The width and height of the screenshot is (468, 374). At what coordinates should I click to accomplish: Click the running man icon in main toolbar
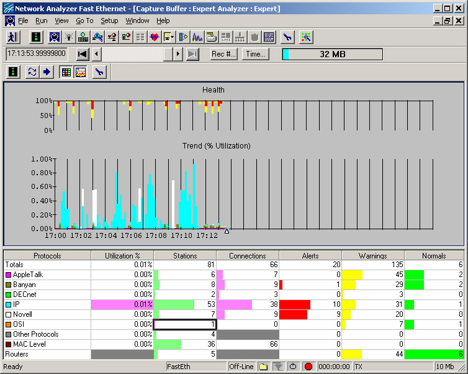coord(14,37)
